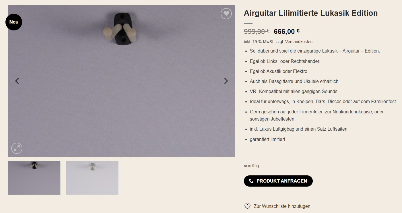Viewport: 402px width, 213px height.
Task: Click the phone icon in Produkt Anfragen button
Action: point(251,181)
